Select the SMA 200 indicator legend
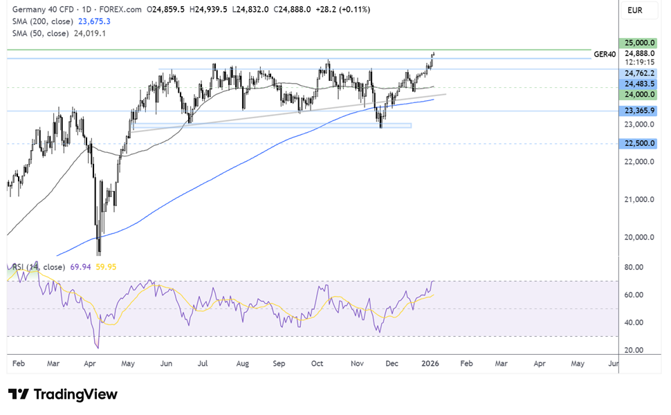 (x=40, y=21)
